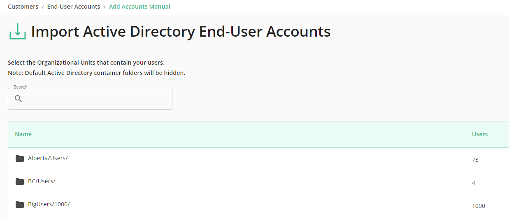Click the BC/Users/ folder icon

[20, 182]
